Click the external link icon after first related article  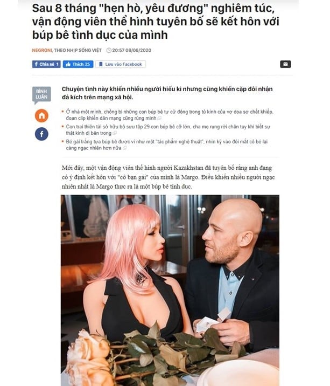tap(159, 118)
